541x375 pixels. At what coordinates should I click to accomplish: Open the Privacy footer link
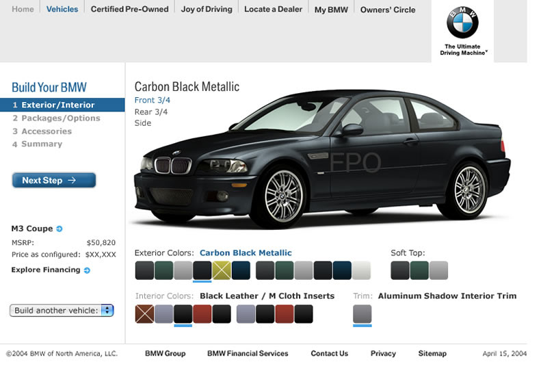(383, 353)
